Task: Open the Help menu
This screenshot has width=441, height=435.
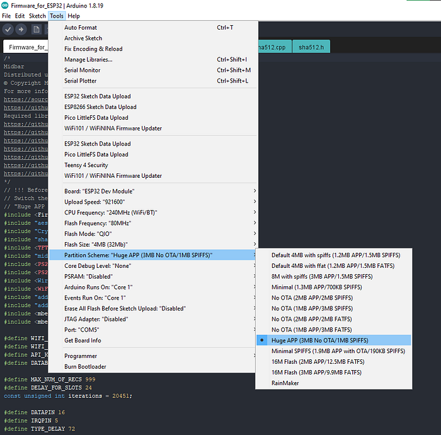Action: [x=74, y=16]
